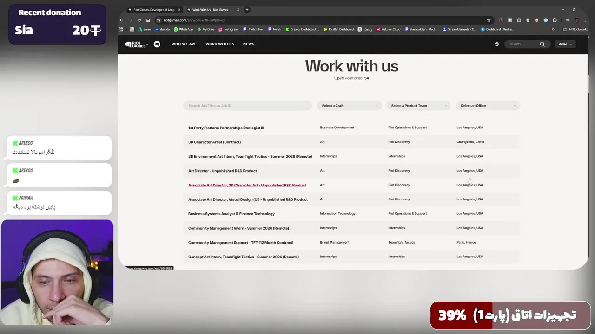Open a new browser tab
Image resolution: width=595 pixels, height=334 pixels.
(x=247, y=10)
